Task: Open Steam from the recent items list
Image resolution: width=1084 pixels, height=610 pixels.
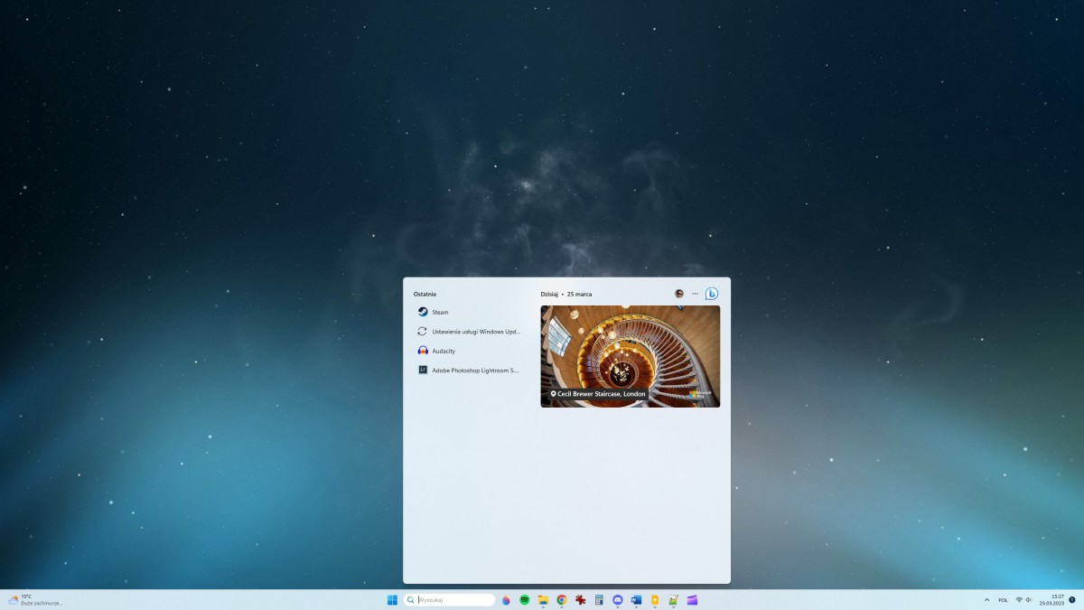Action: tap(438, 312)
